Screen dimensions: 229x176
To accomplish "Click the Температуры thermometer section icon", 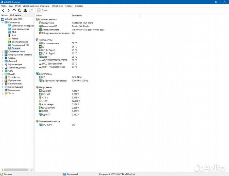I will click(37, 40).
